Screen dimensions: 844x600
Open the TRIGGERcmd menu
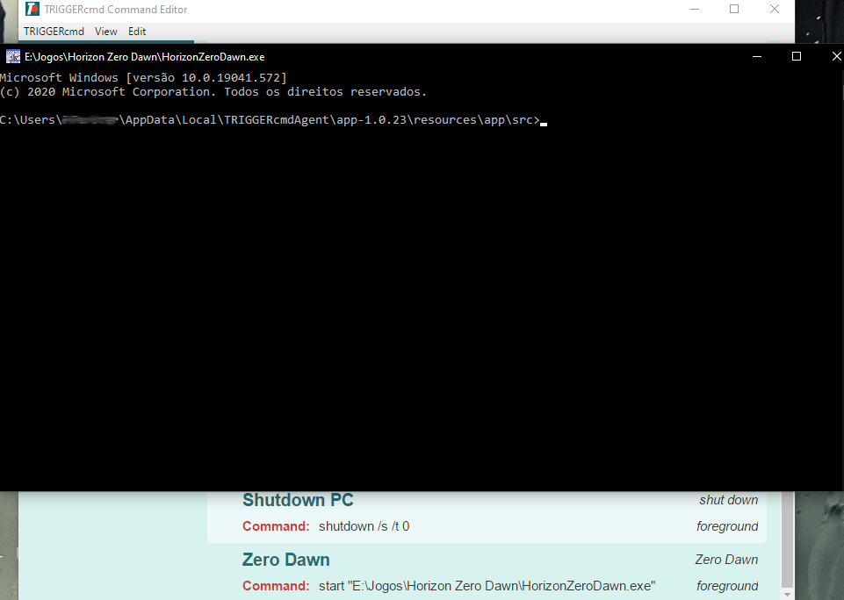click(54, 32)
